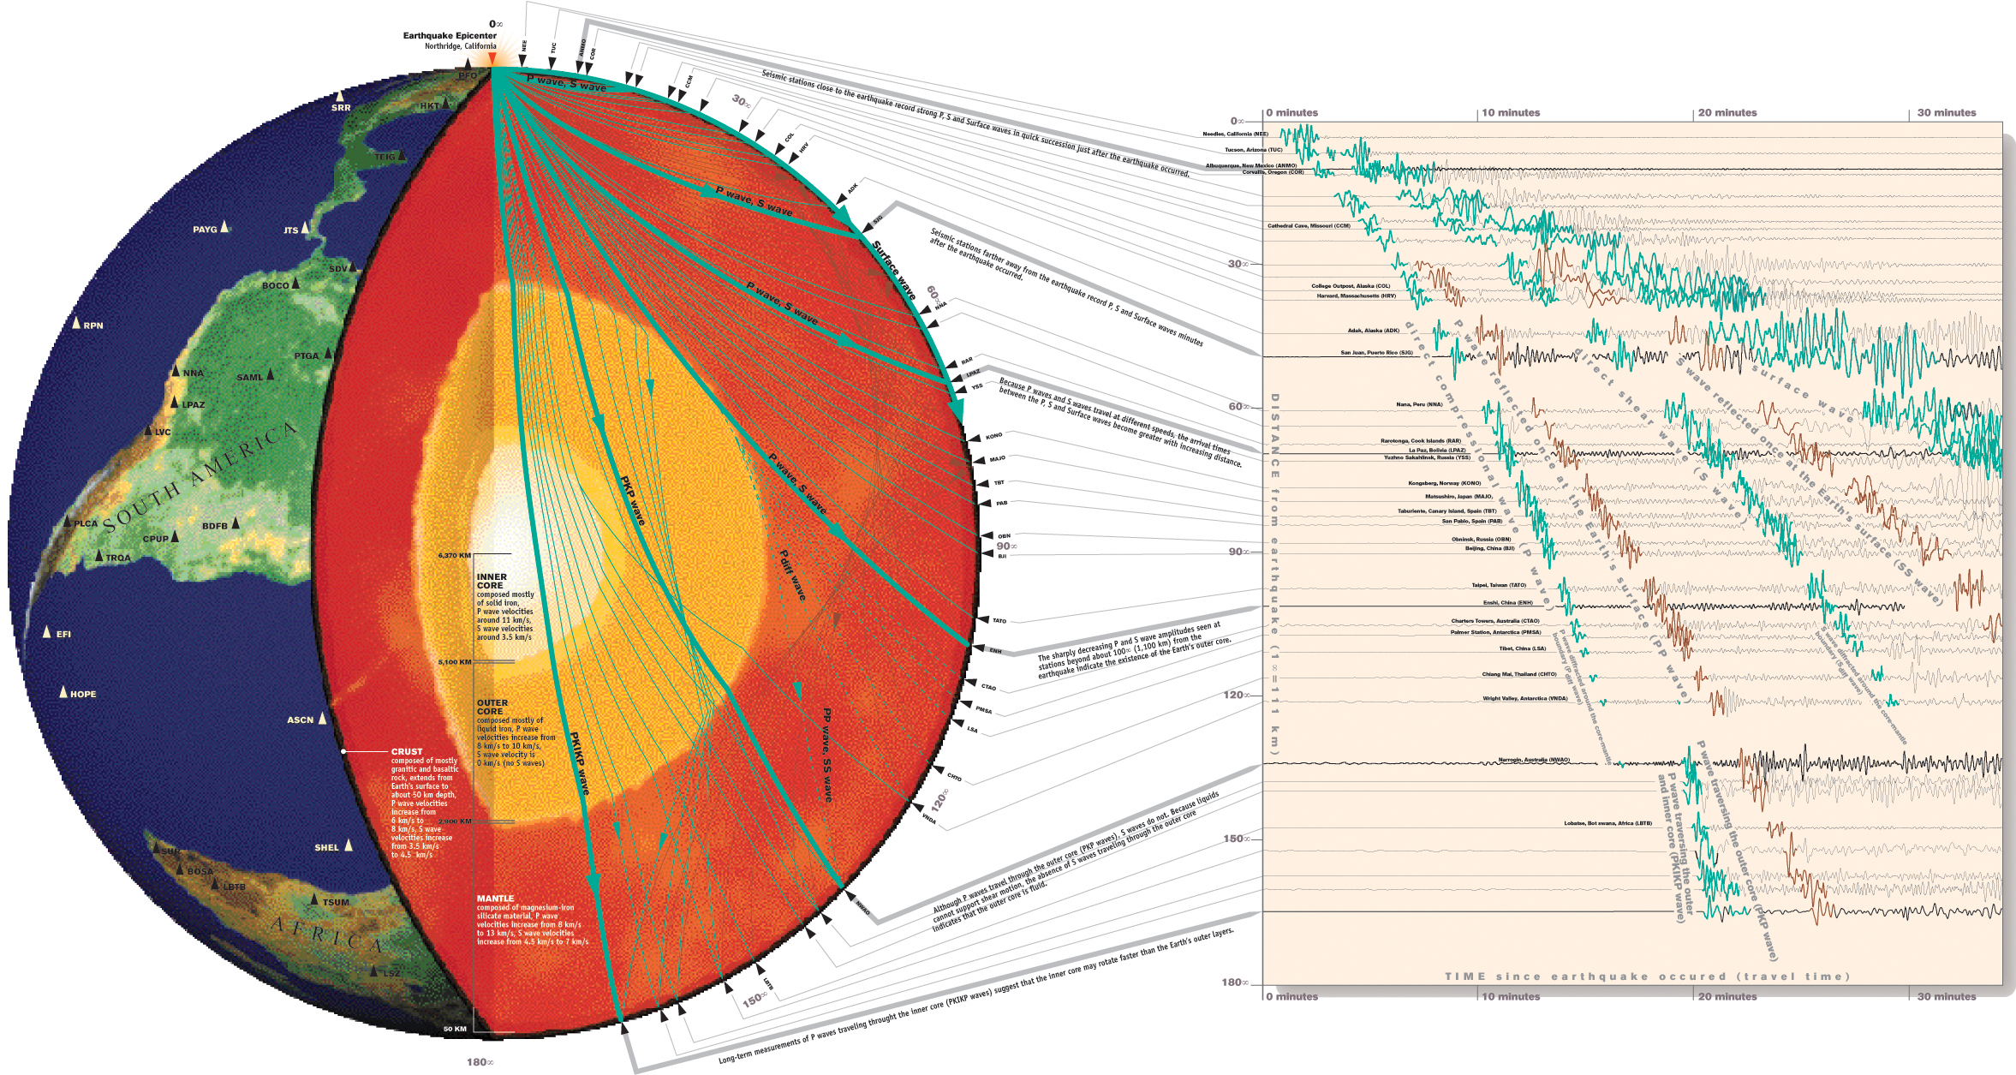The height and width of the screenshot is (1075, 2016).
Task: Click the TSUM station triangle marker
Action: [x=314, y=900]
